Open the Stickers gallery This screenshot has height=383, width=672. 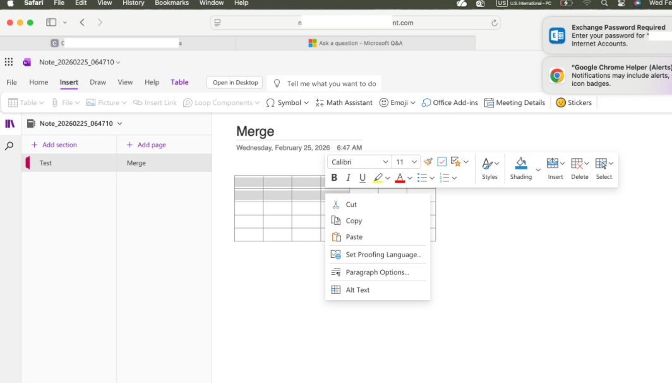[573, 102]
